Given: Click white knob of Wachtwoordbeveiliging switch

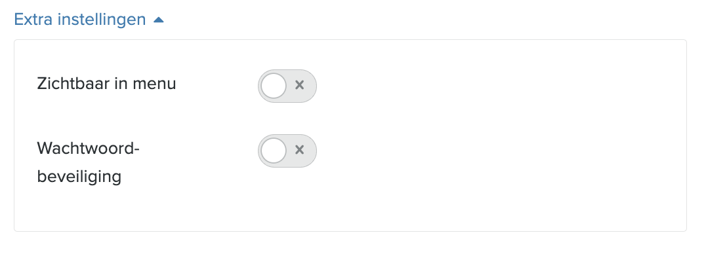Looking at the screenshot, I should click(x=274, y=151).
